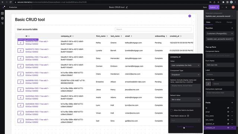Image resolution: width=238 pixels, height=134 pixels.
Task: Add a new field with the Fields plus icon
Action: coord(232,103)
